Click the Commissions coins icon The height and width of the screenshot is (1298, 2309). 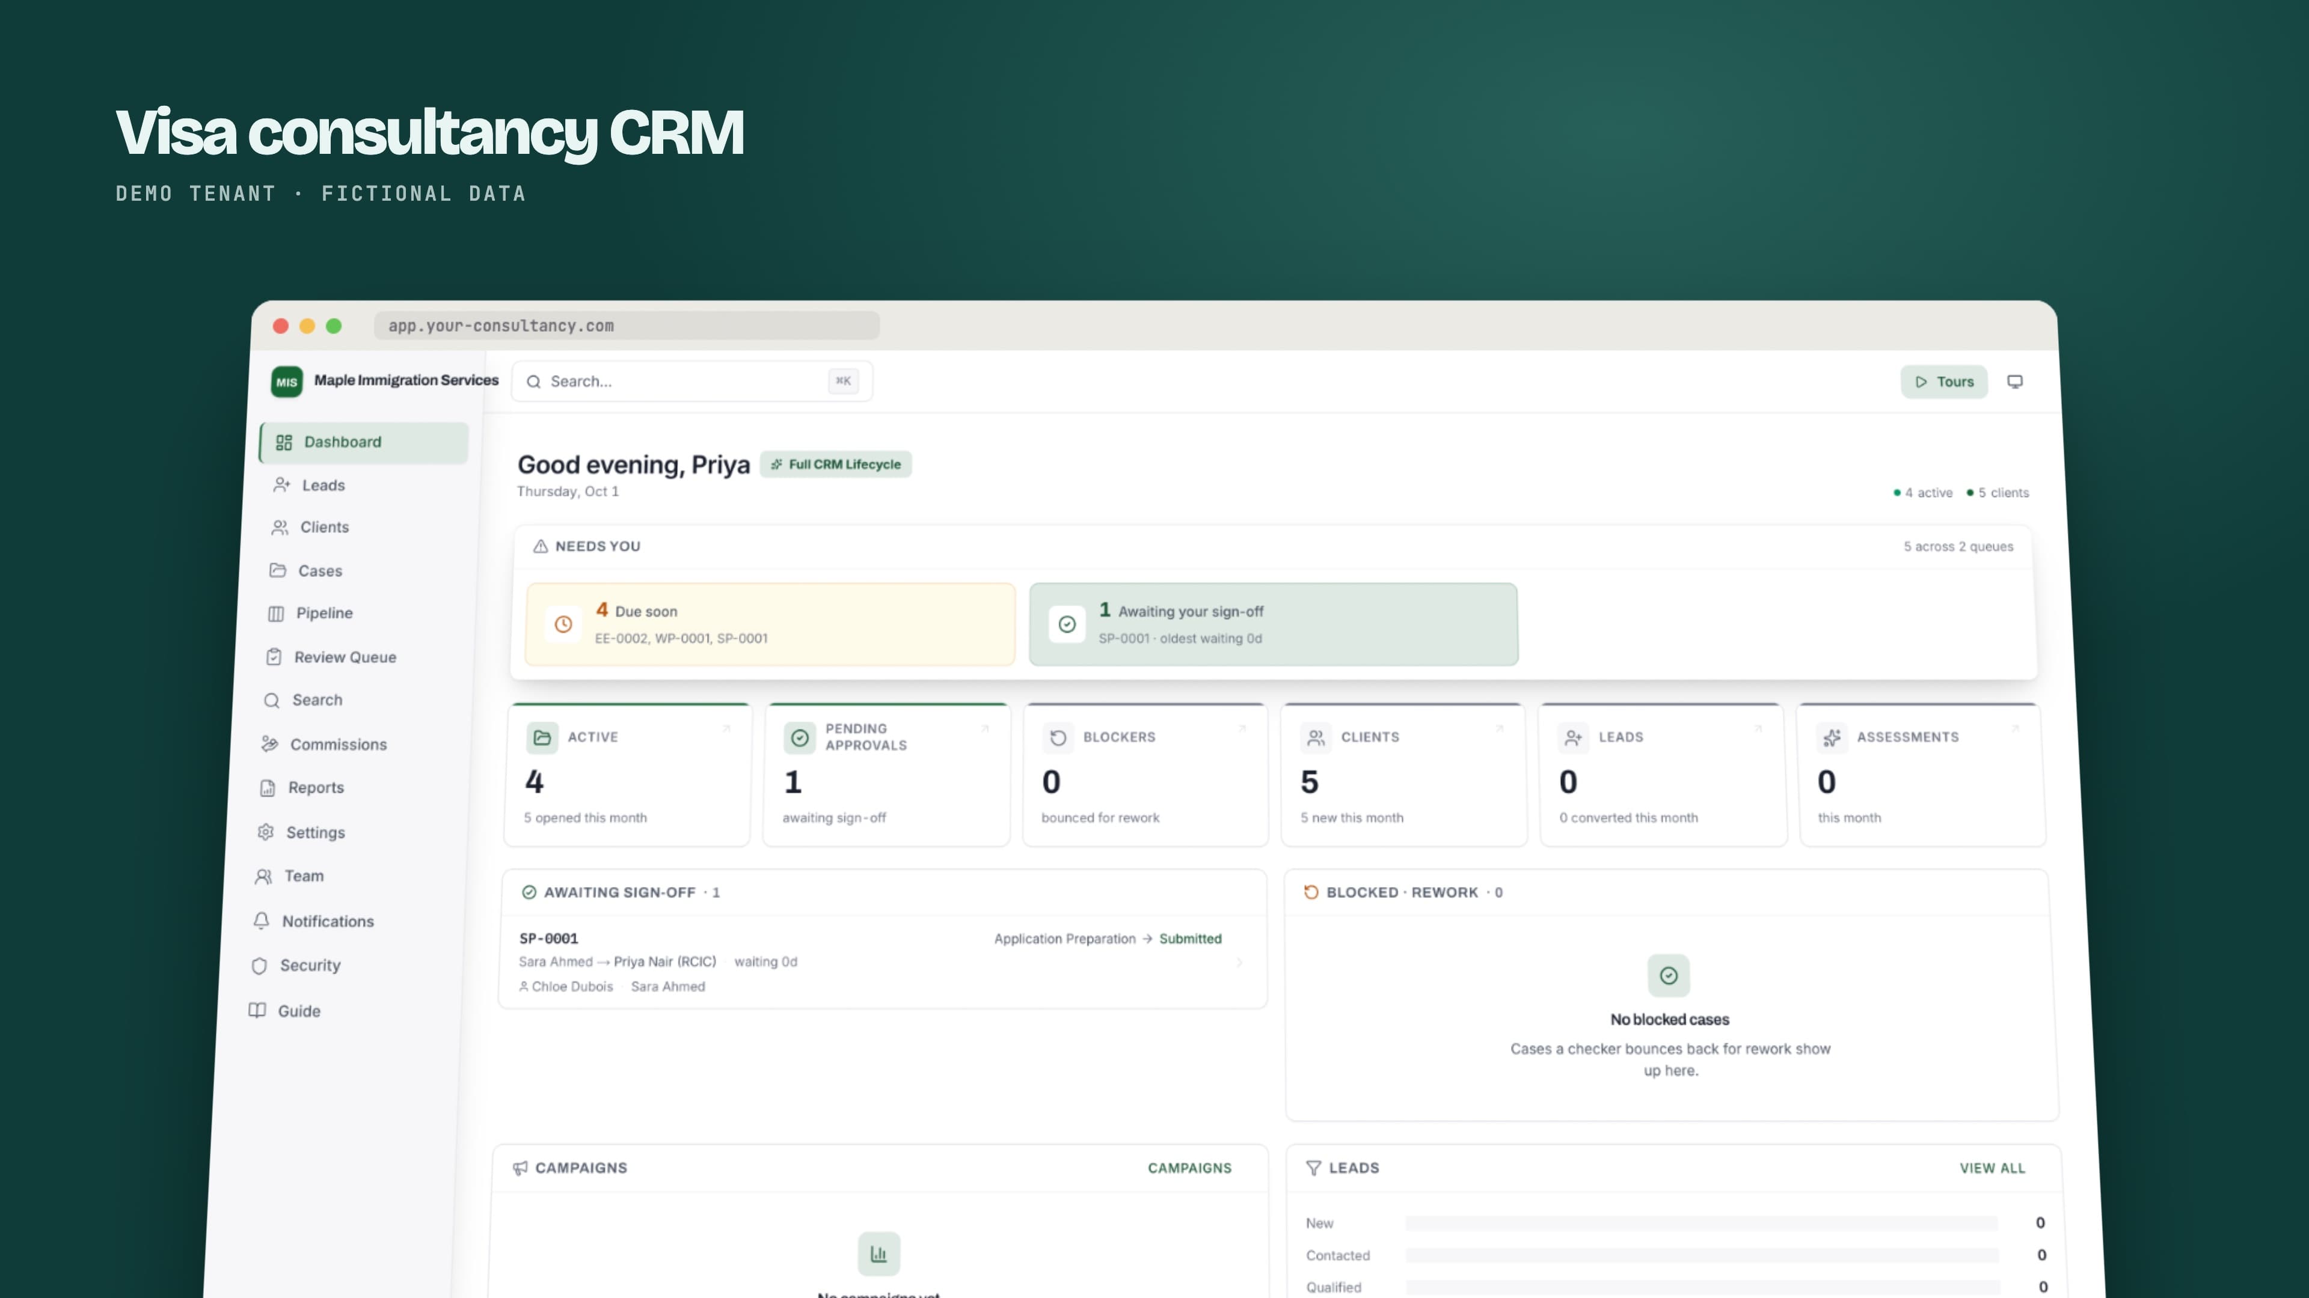[x=270, y=745]
